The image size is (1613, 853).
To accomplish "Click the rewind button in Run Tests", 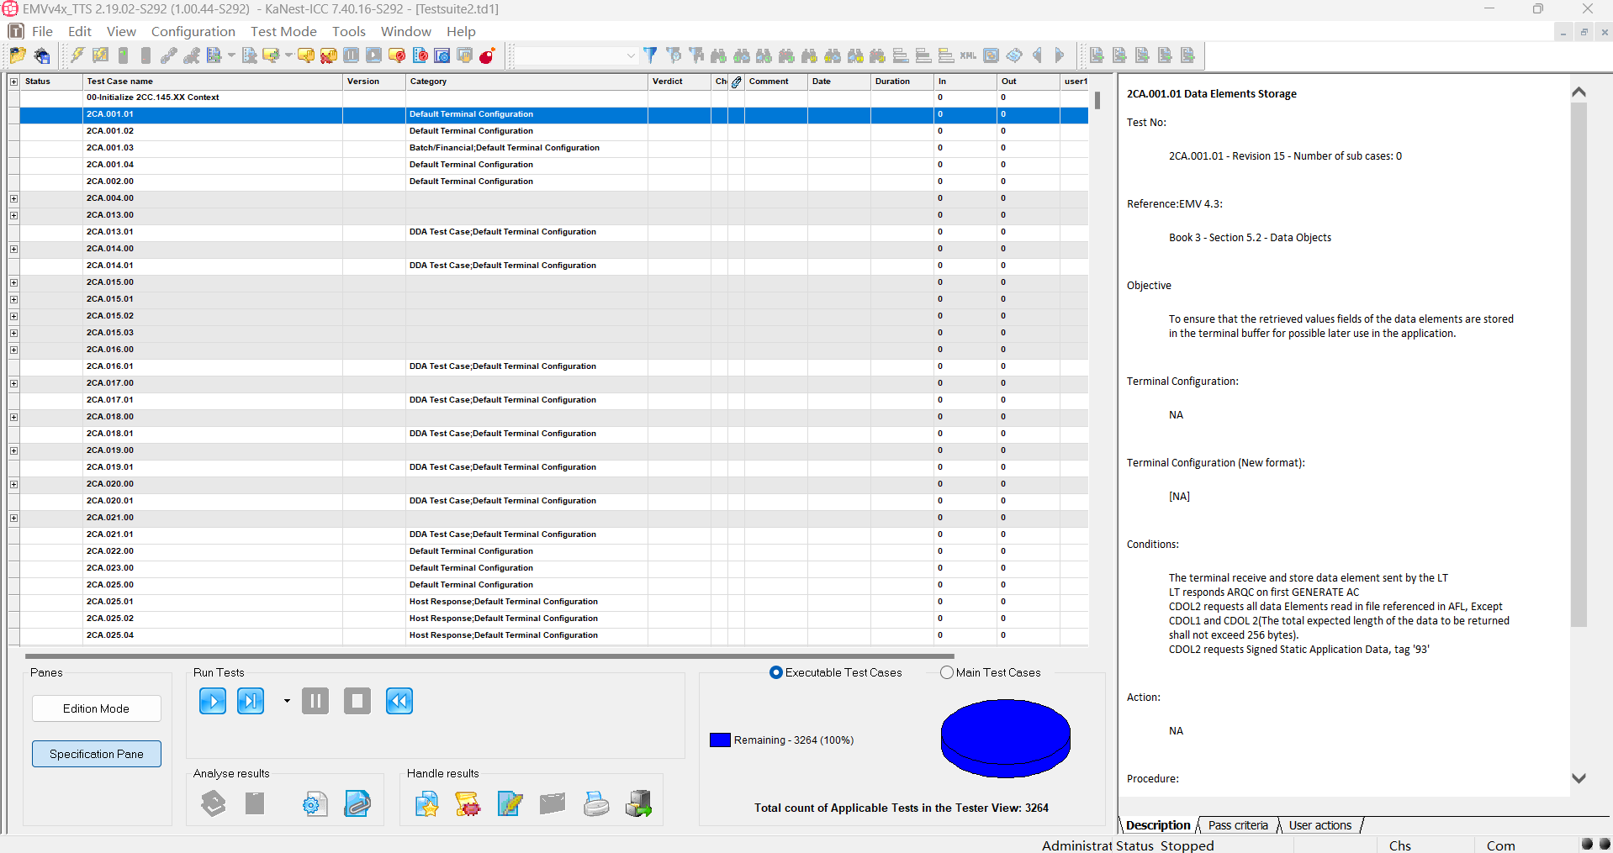I will tap(399, 701).
